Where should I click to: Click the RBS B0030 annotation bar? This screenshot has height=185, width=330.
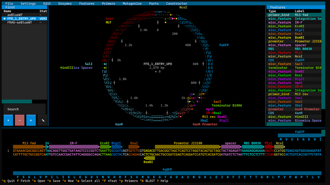tap(252, 147)
